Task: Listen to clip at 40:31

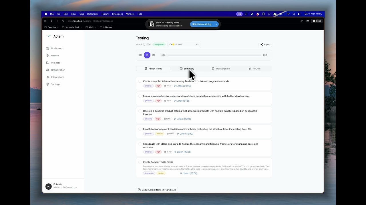Action: (183, 152)
